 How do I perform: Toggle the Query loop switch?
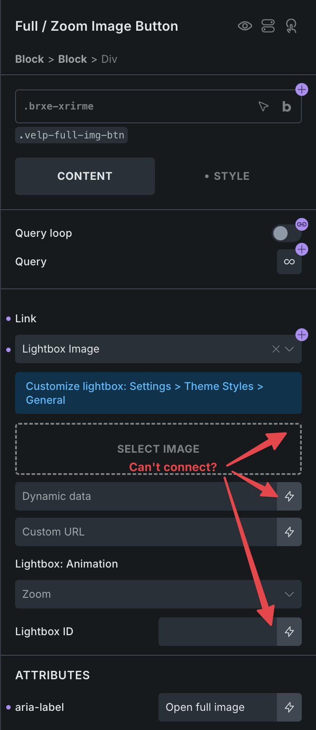[286, 233]
